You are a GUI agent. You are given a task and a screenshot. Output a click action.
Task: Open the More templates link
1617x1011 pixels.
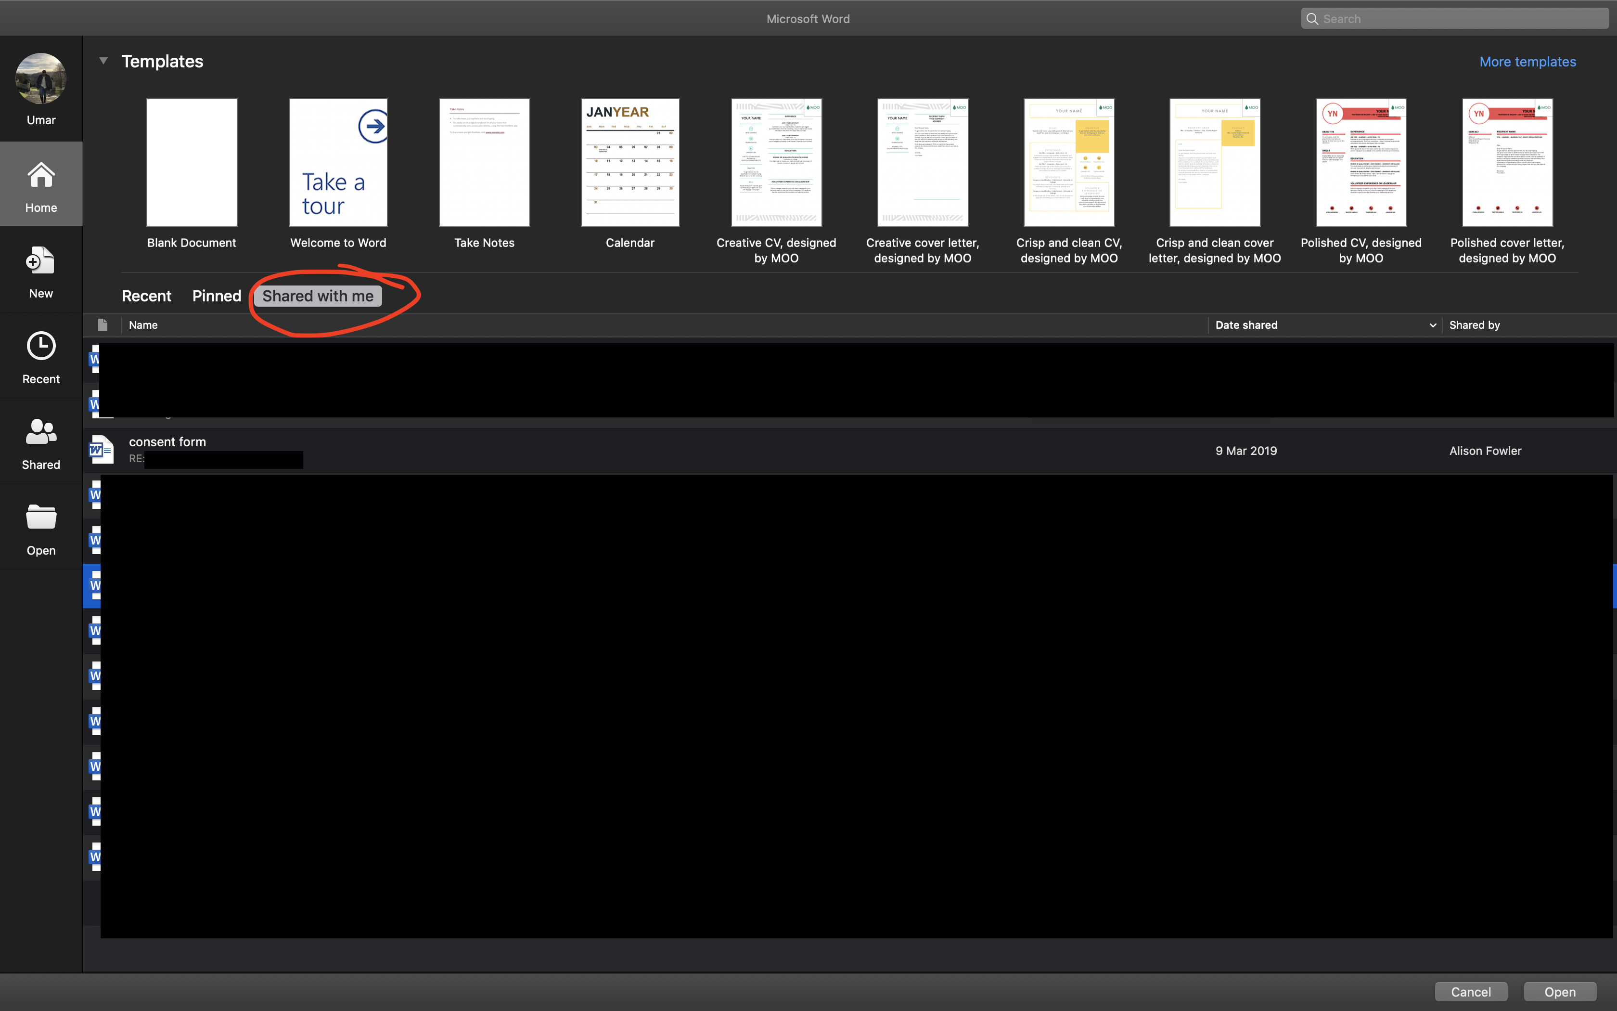(x=1527, y=62)
